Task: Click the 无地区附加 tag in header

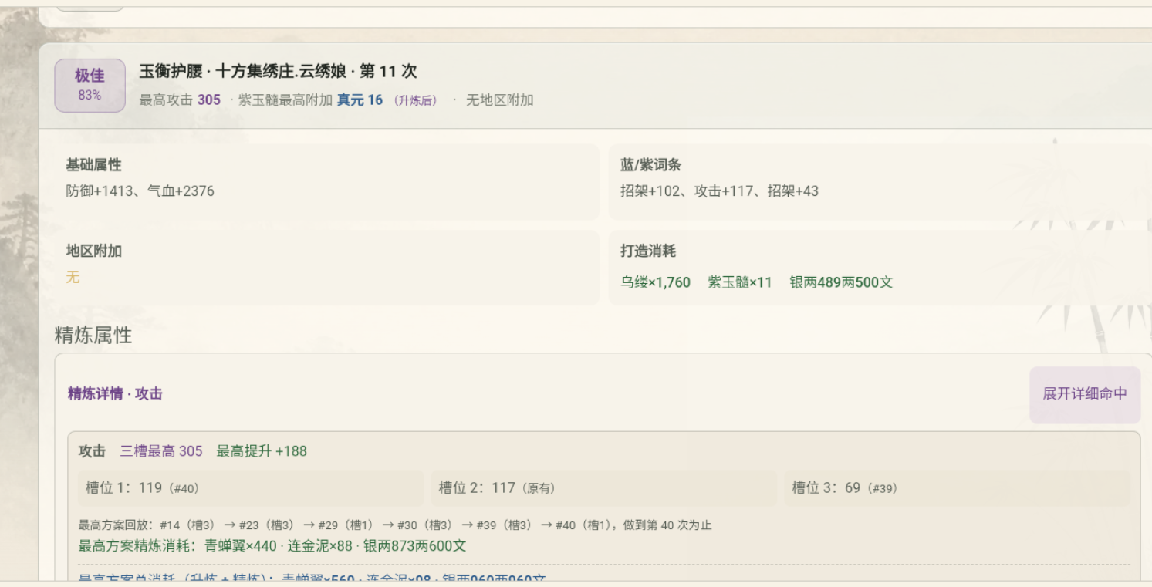Action: (499, 100)
